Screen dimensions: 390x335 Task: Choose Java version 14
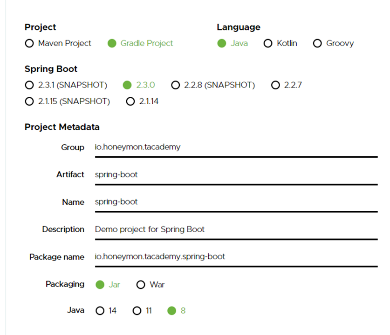(x=100, y=311)
